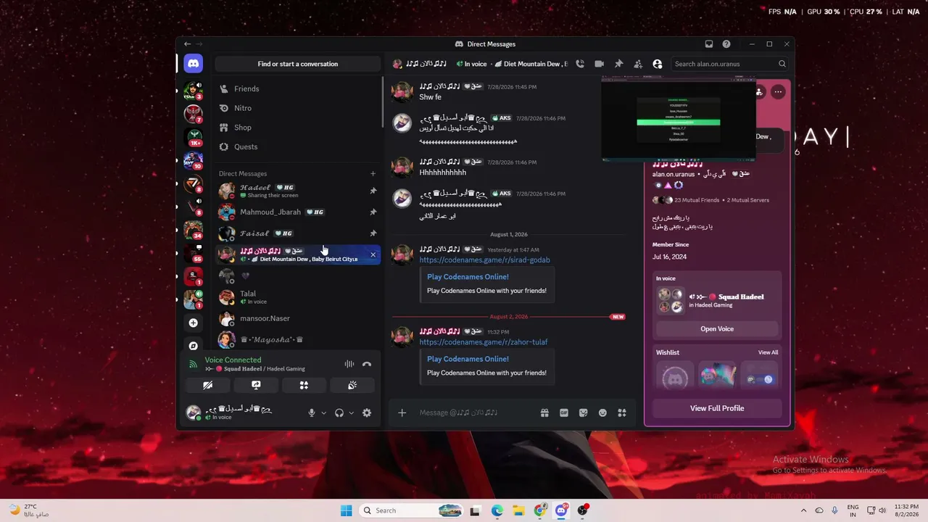Screen dimensions: 928x522
Task: Click the Search alan.on.uranus field
Action: [730, 64]
